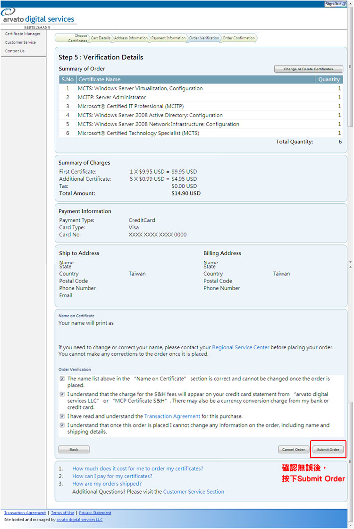The width and height of the screenshot is (354, 529).
Task: Toggle the Name on Certificate correct checkbox
Action: [62, 378]
